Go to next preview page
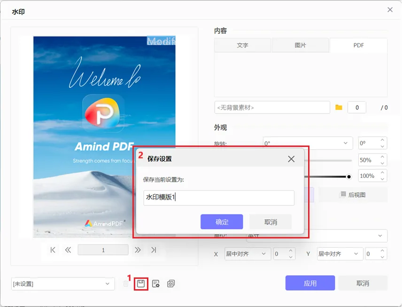Screen dimensions: 402x307 point(138,250)
